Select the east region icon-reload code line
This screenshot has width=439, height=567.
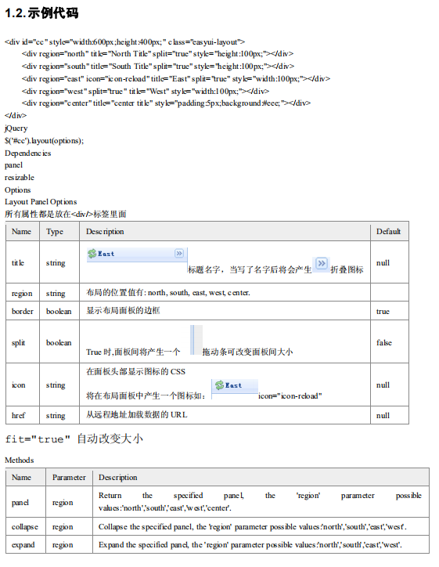click(x=176, y=78)
